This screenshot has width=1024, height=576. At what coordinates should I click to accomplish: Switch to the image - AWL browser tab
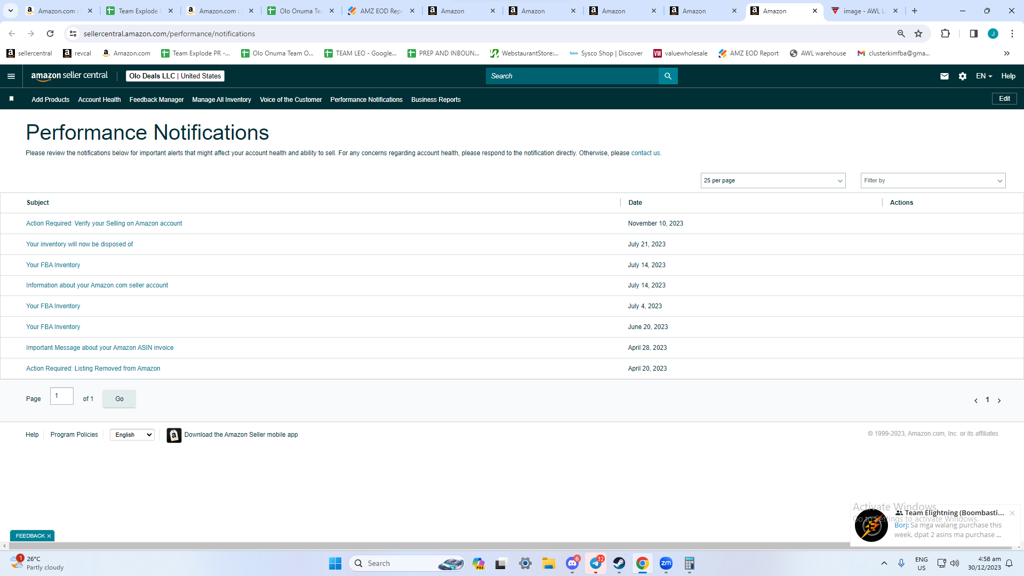pos(864,11)
